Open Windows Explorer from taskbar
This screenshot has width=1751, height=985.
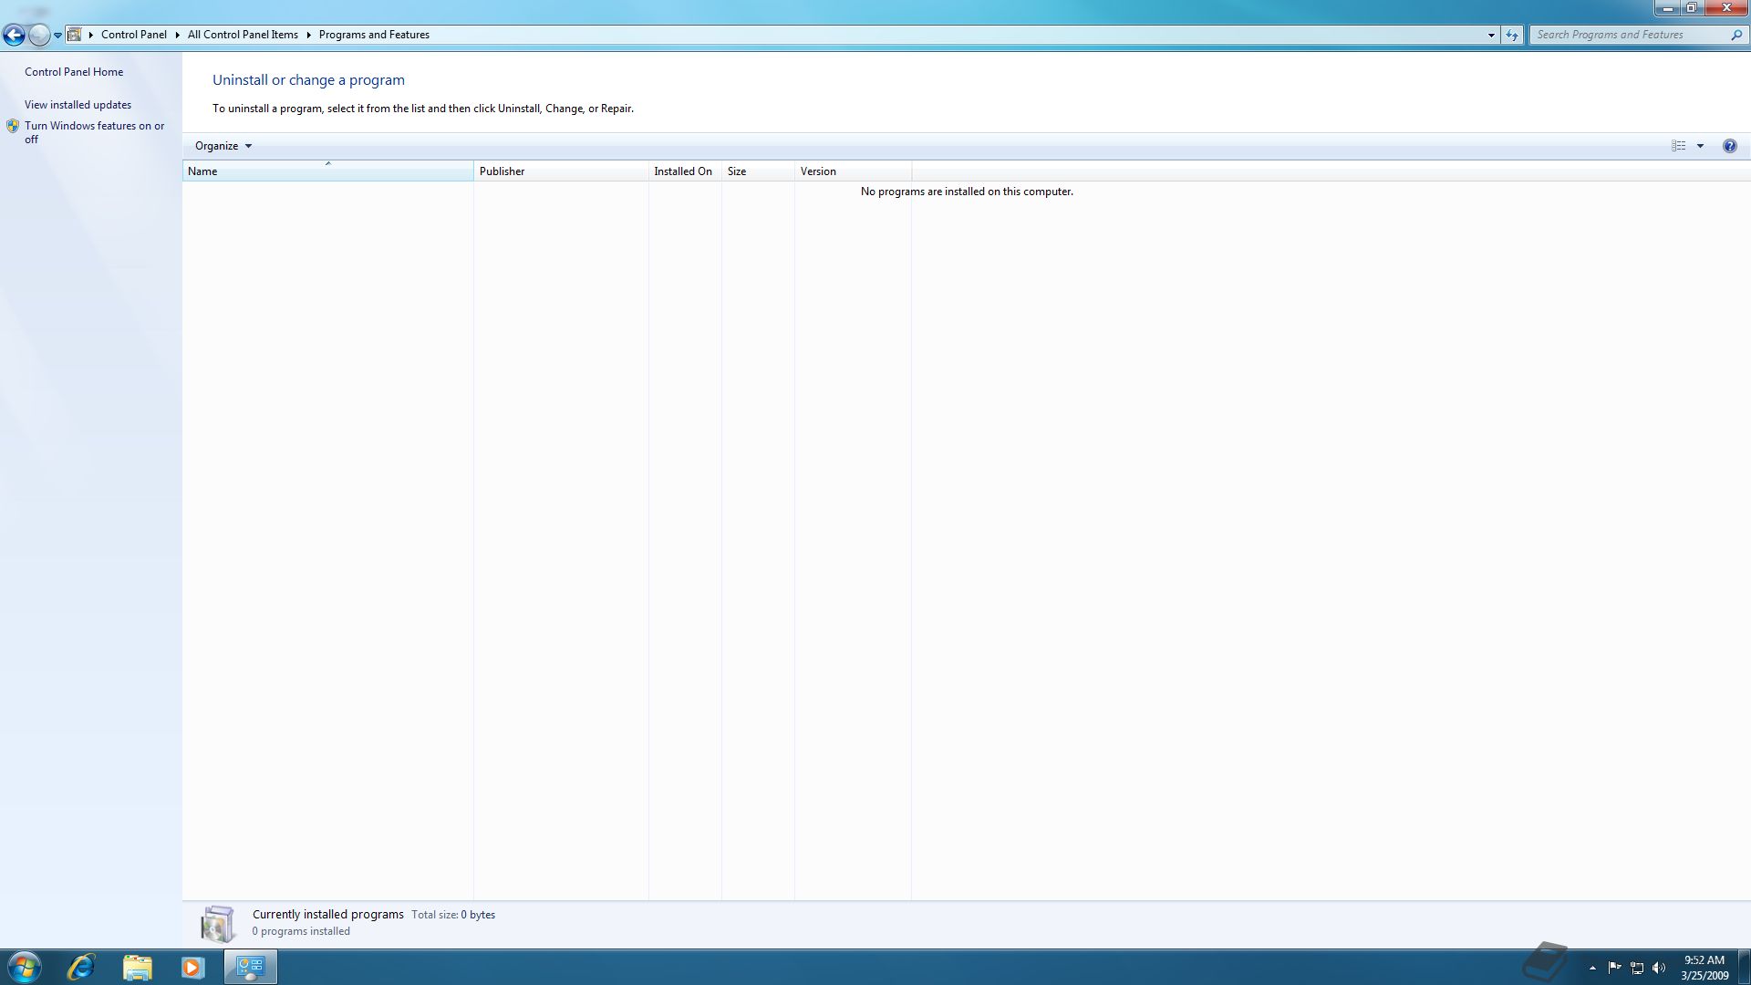[x=137, y=967]
